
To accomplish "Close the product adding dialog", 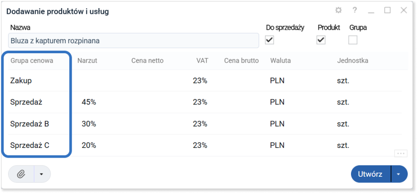I will coord(404,10).
